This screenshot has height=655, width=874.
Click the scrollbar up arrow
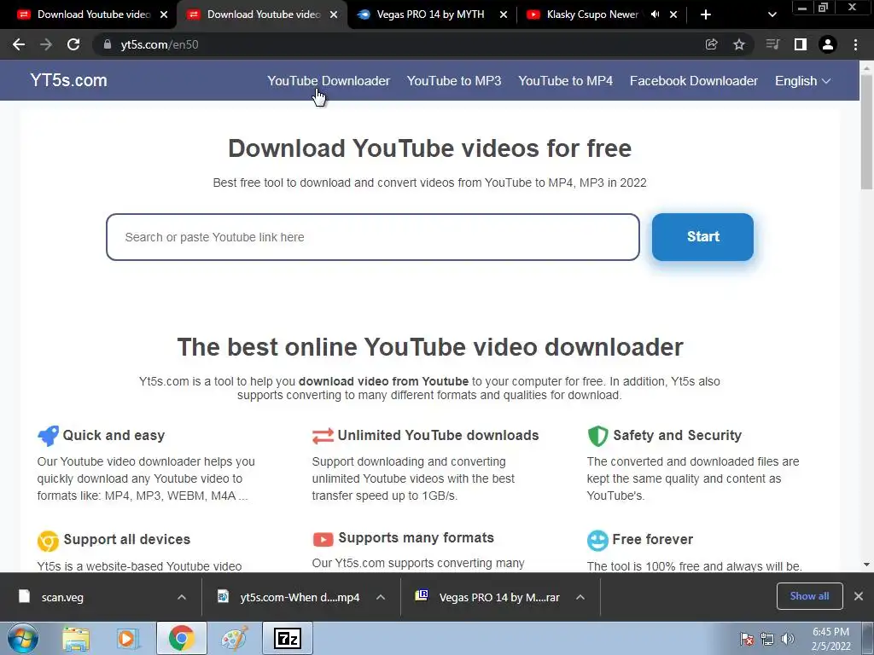[x=866, y=67]
